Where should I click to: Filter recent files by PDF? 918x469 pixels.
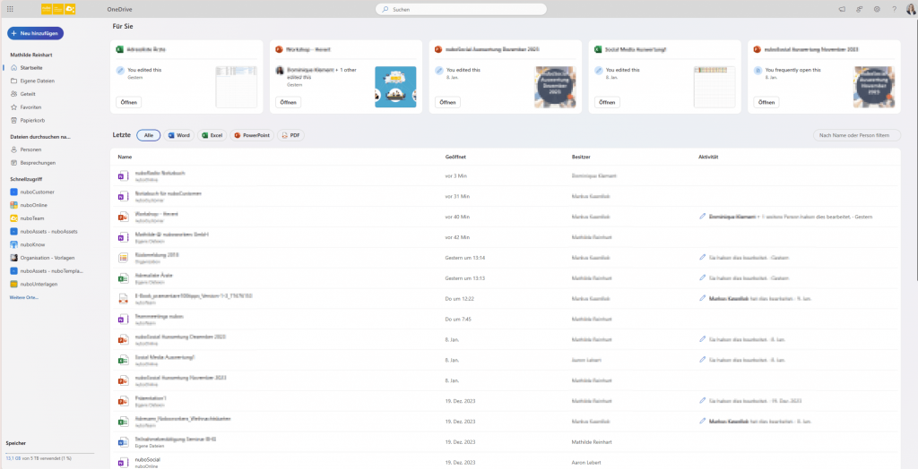290,135
